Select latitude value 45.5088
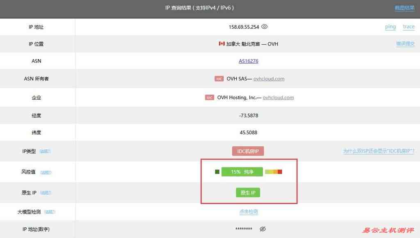 (x=249, y=133)
